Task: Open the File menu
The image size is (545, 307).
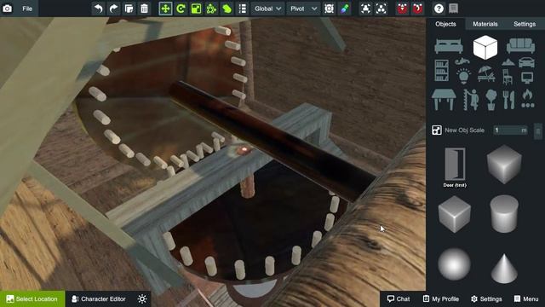Action: point(27,9)
